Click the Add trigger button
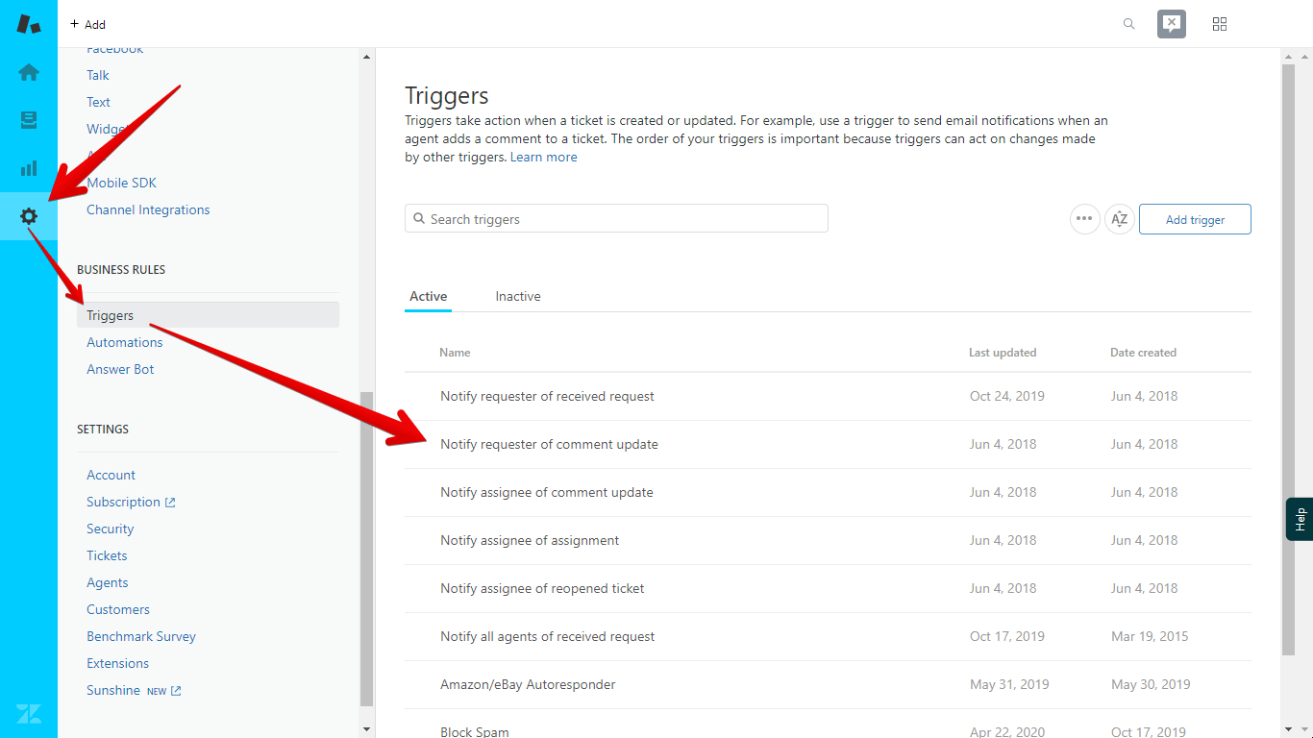Screen dimensions: 1313x738 coord(1195,219)
